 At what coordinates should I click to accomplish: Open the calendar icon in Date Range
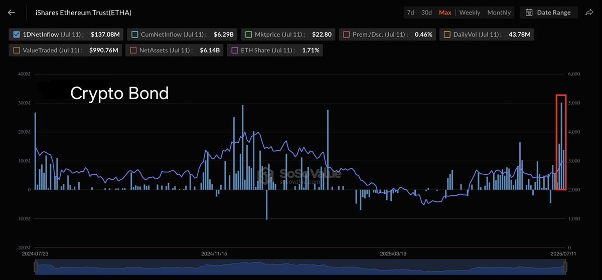click(529, 13)
